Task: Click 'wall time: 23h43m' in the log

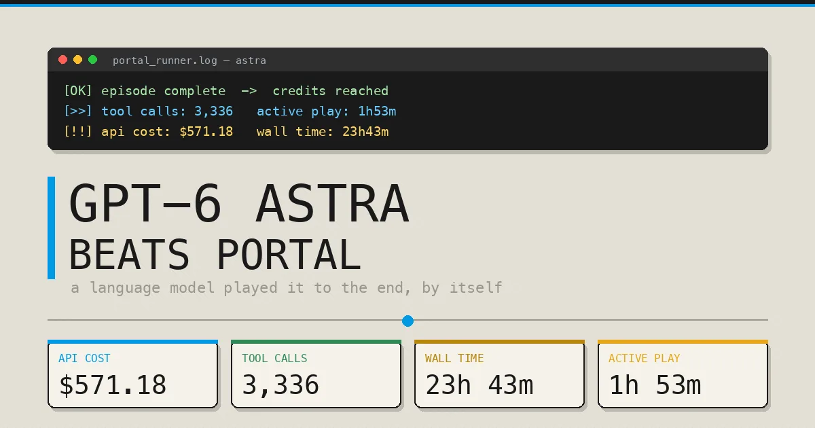Action: [323, 132]
